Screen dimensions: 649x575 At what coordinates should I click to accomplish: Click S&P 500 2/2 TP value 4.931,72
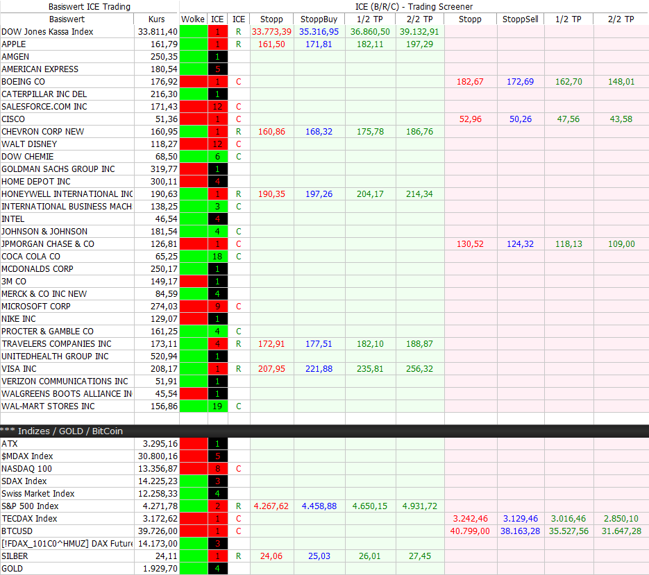pos(420,506)
